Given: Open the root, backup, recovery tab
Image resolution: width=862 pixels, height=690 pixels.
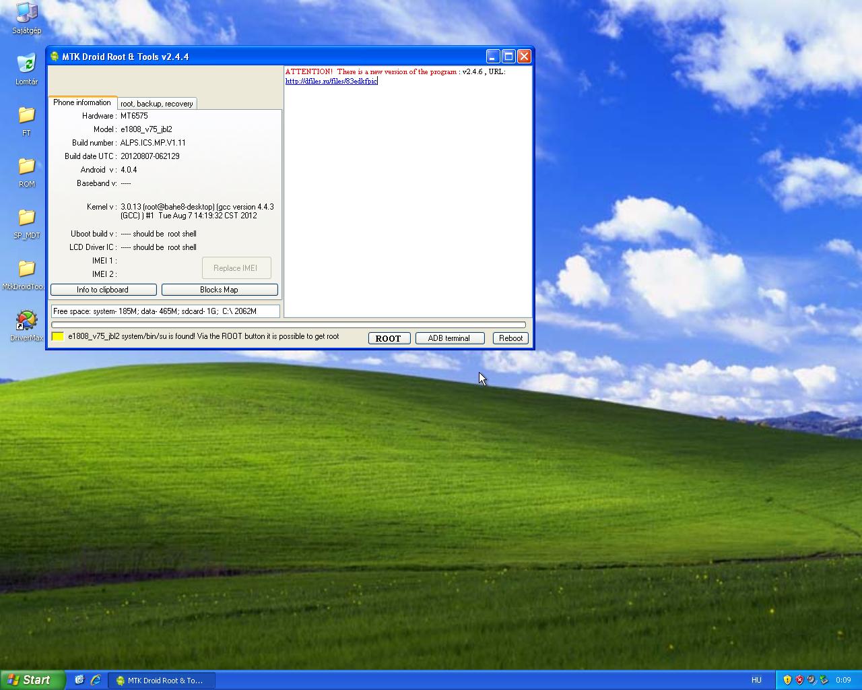Looking at the screenshot, I should click(x=157, y=104).
